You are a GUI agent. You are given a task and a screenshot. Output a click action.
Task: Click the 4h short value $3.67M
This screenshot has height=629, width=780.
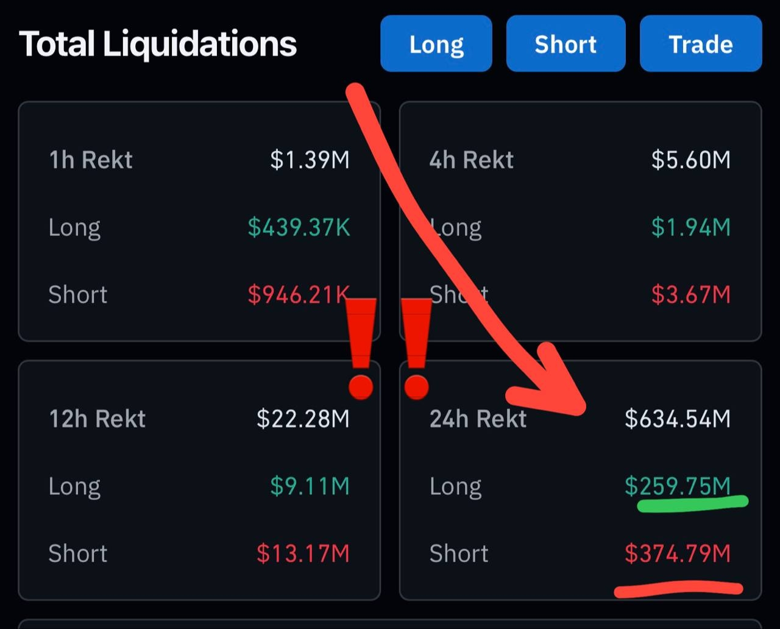pyautogui.click(x=691, y=295)
